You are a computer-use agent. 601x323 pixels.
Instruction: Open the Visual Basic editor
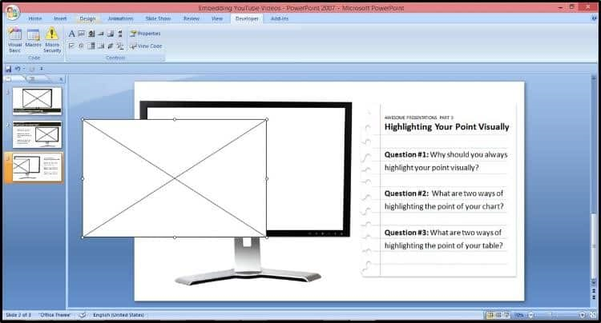14,39
